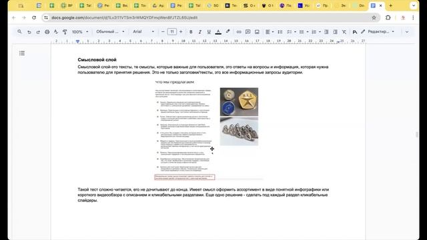Viewport: 427px width, 240px height.
Task: Switch to the "SG" browser tab
Action: (x=213, y=5)
